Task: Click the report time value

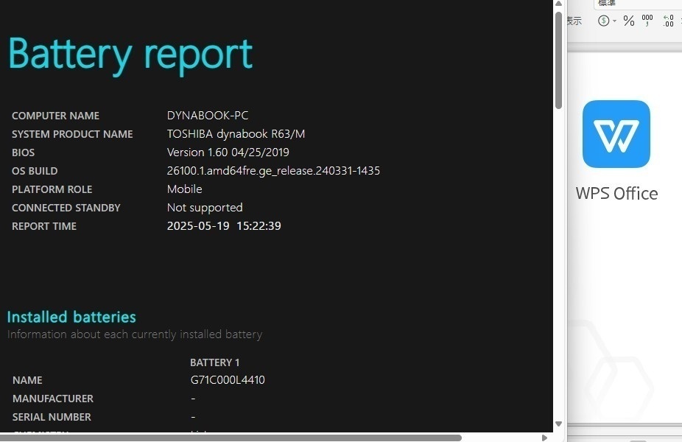Action: [x=224, y=225]
